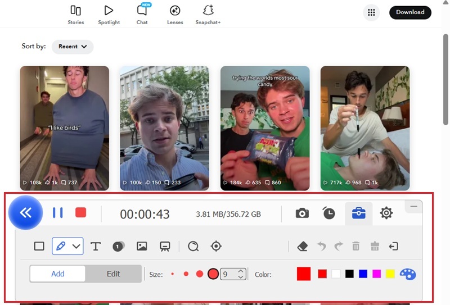Pause the screen recording

coord(58,213)
